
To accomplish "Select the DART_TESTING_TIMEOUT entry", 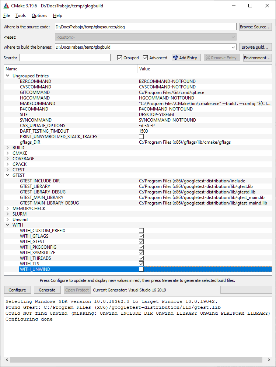I will coord(44,131).
